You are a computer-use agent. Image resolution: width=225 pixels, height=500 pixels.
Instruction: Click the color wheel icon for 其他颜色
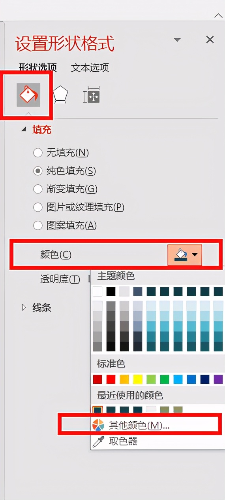pos(98,425)
